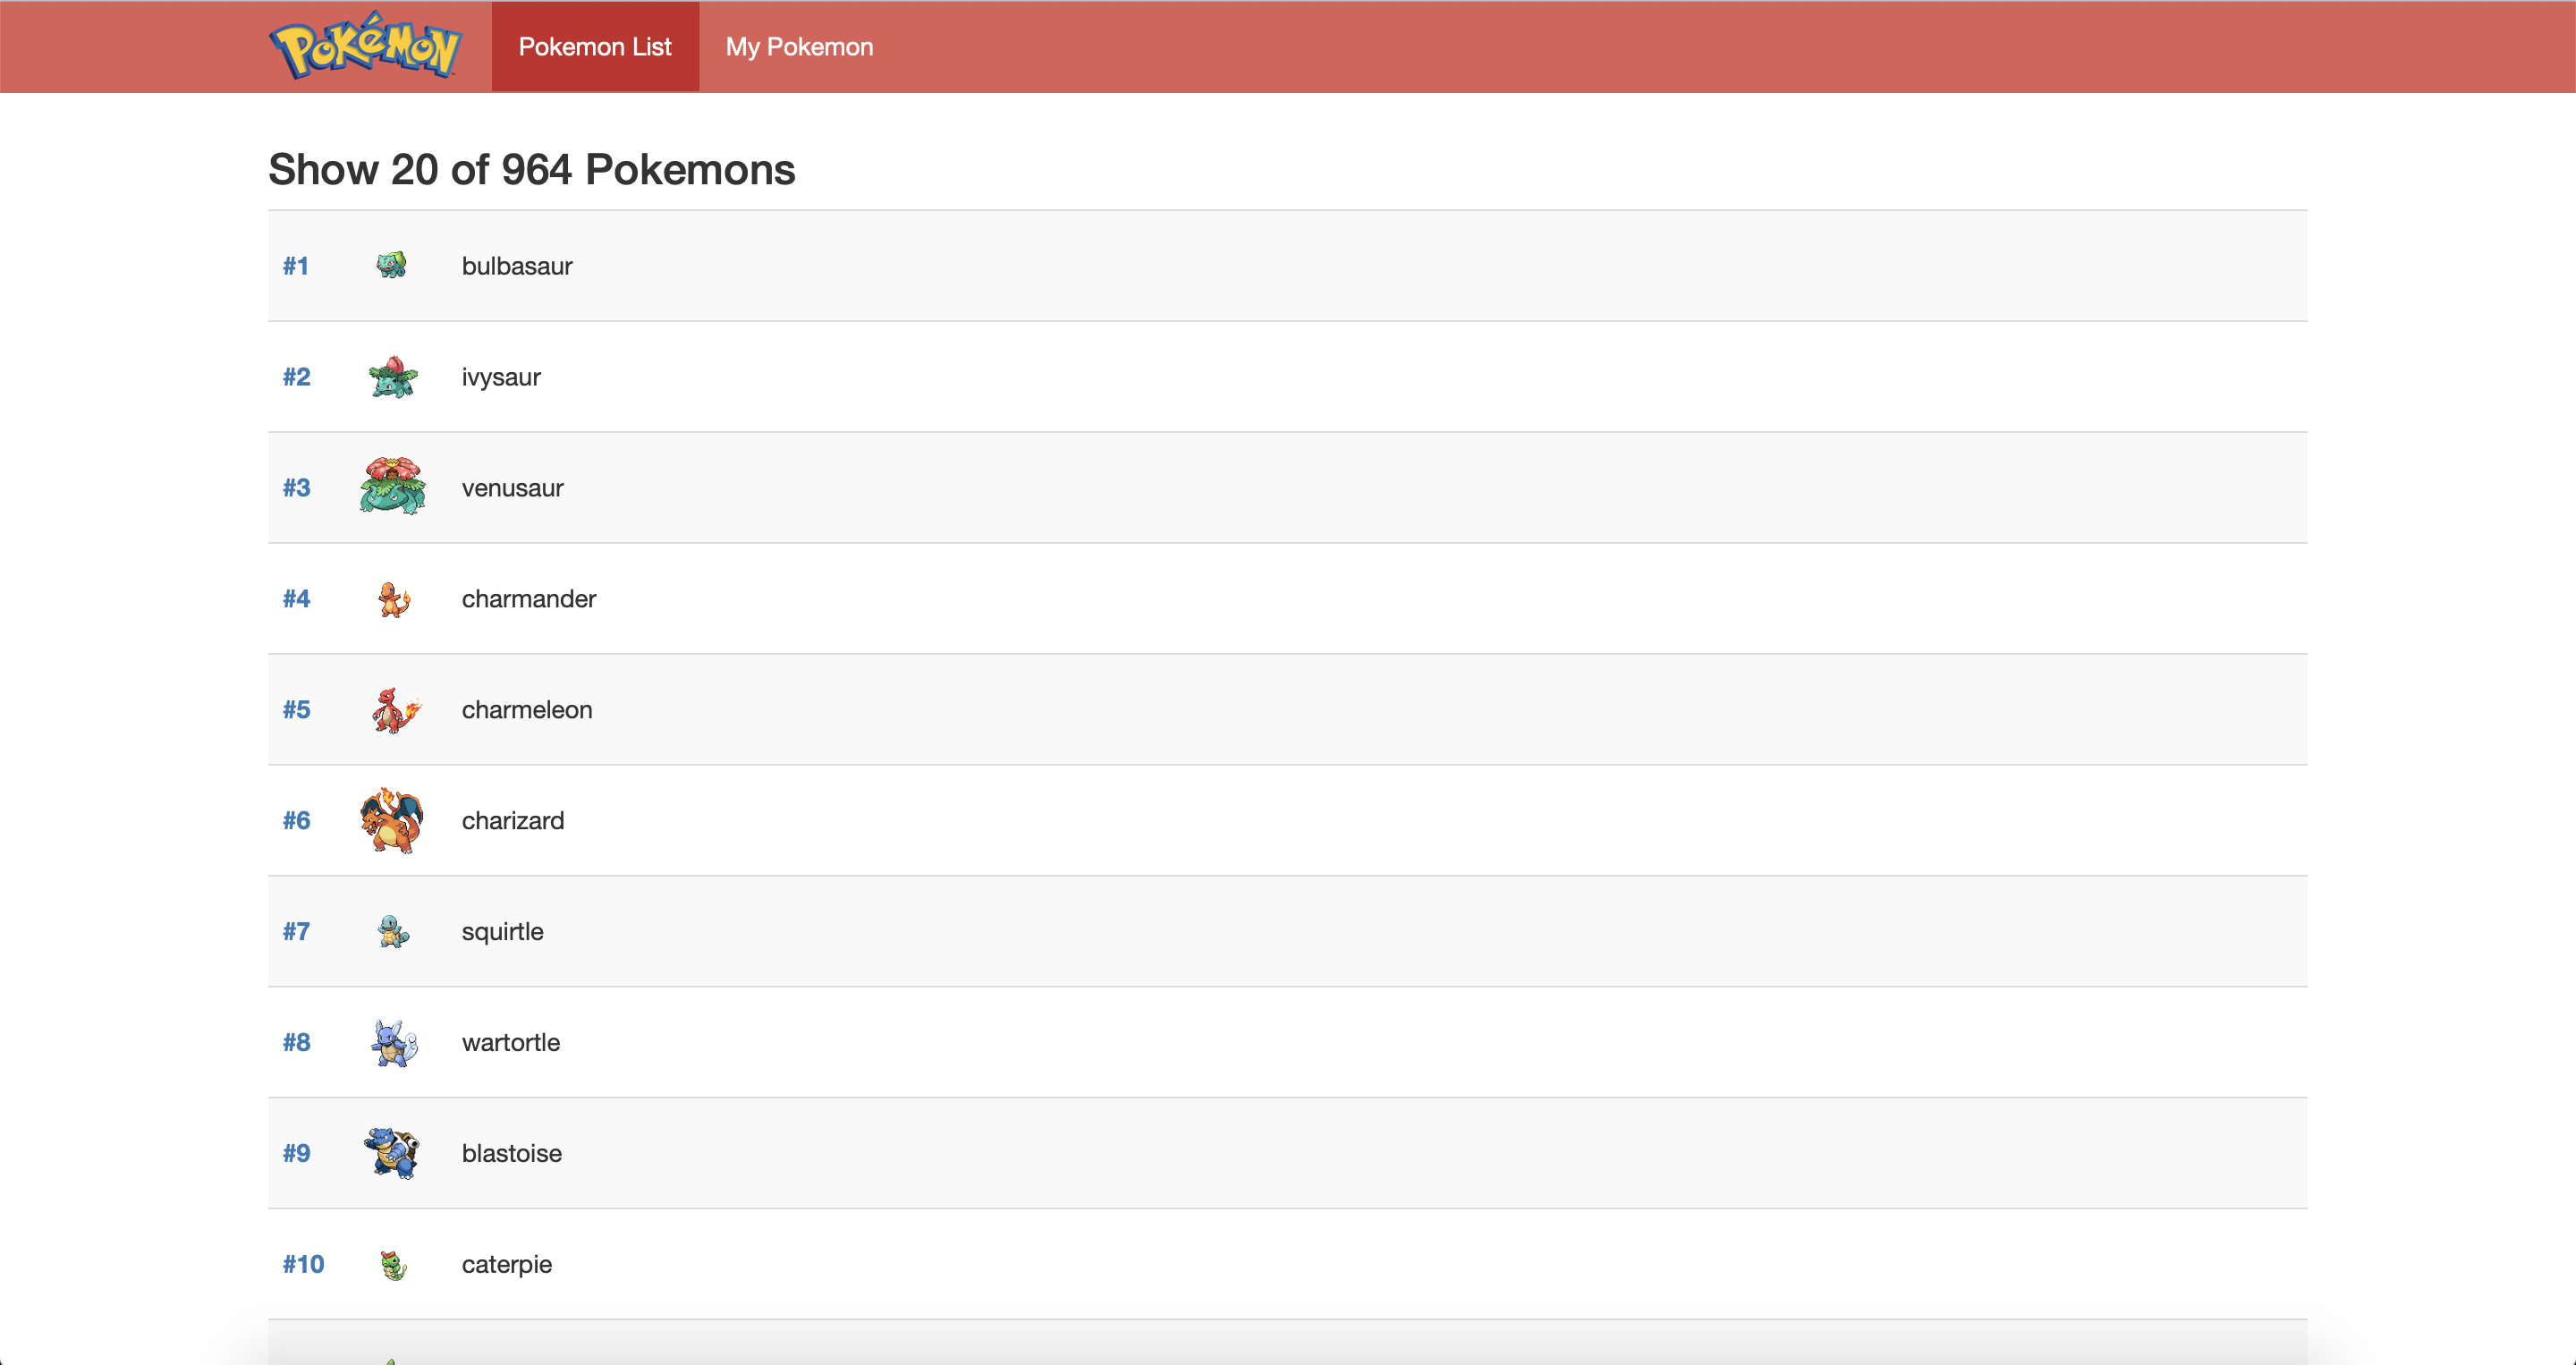Click the wartortle sprite icon
This screenshot has height=1365, width=2576.
click(393, 1043)
